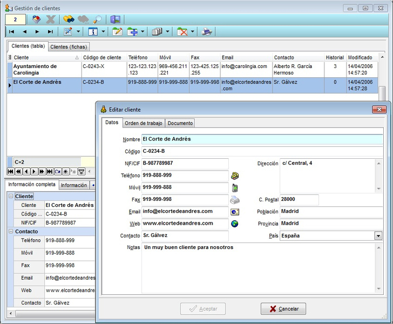393x324 pixels.
Task: Click the magnifying glass icon
Action: 98,19
